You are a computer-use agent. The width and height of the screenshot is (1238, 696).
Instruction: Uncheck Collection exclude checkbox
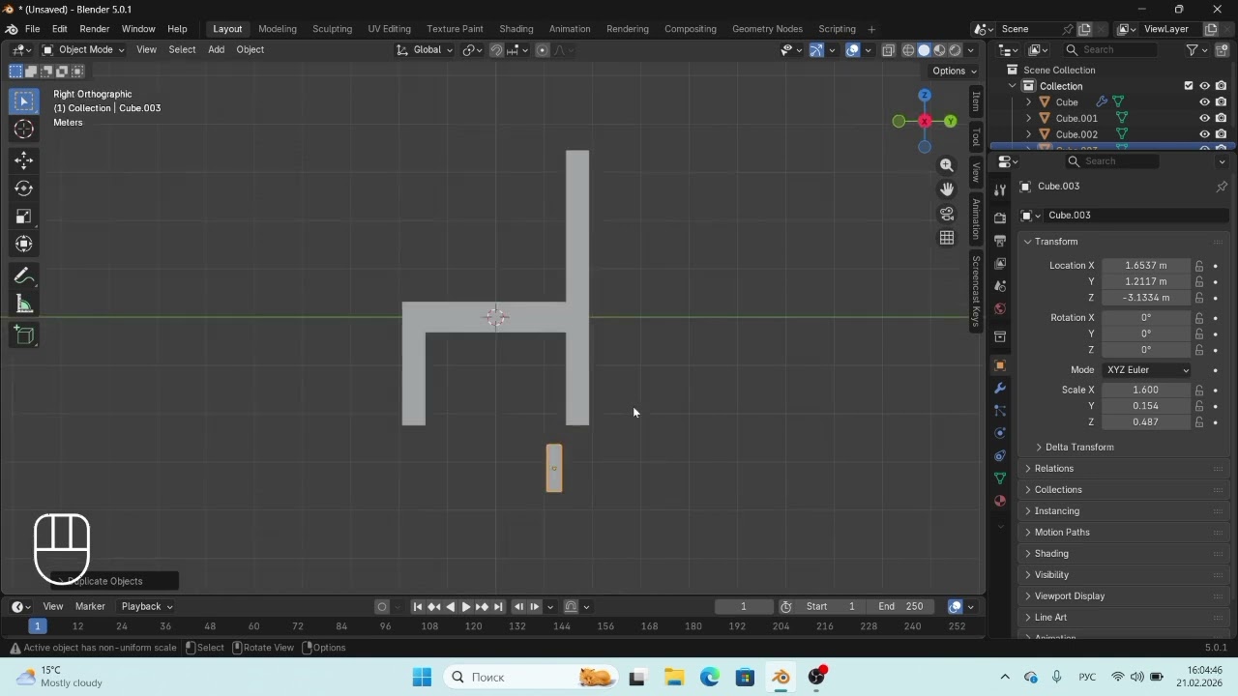1189,86
